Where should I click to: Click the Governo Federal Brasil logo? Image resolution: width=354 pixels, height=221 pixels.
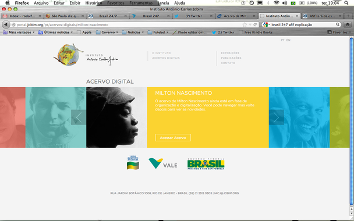click(206, 164)
